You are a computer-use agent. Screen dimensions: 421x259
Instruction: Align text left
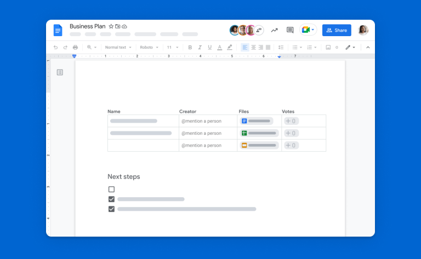(245, 48)
